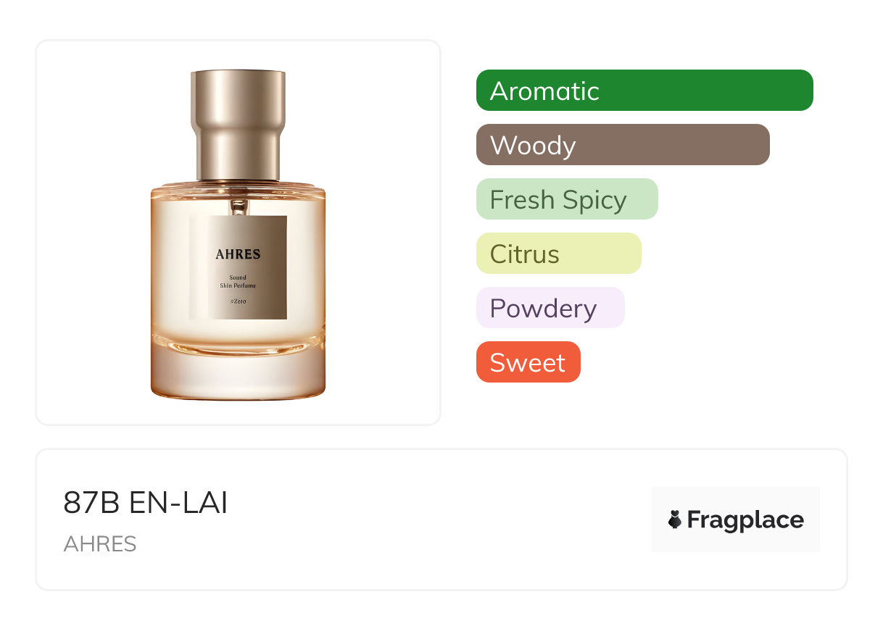
Task: Open the AHRES perfume bottle image
Action: tap(238, 234)
